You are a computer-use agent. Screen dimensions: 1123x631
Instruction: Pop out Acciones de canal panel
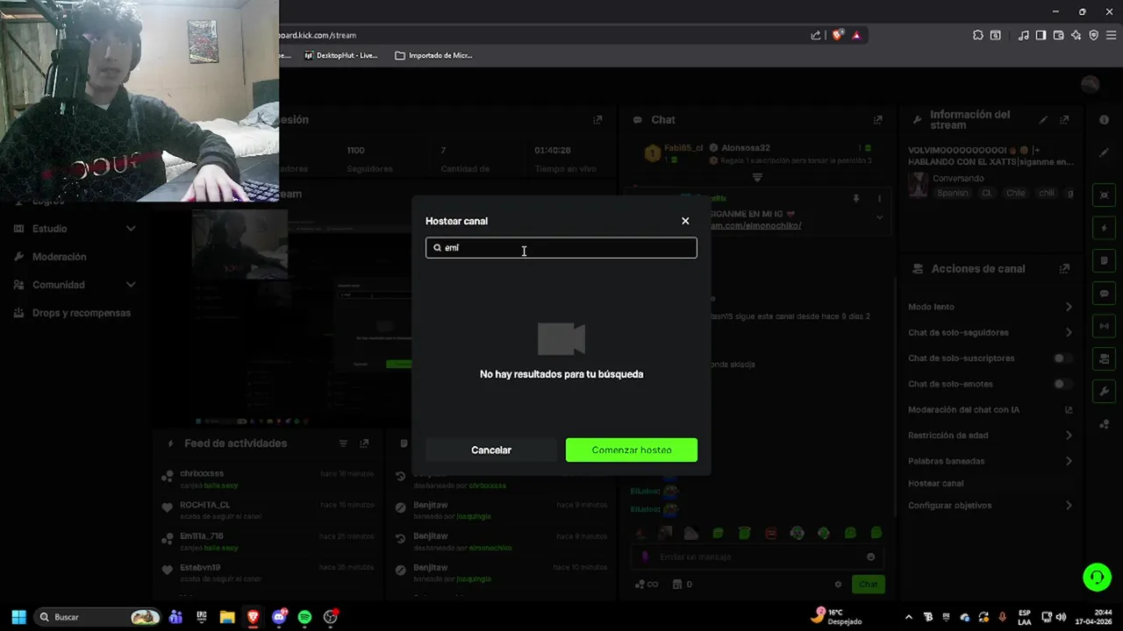coord(1064,269)
